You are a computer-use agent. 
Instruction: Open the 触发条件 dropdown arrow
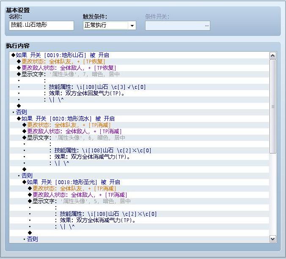point(132,25)
